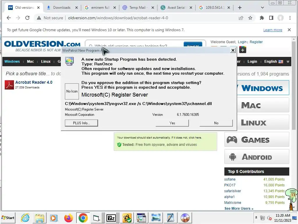Click the Register link

pyautogui.click(x=256, y=42)
